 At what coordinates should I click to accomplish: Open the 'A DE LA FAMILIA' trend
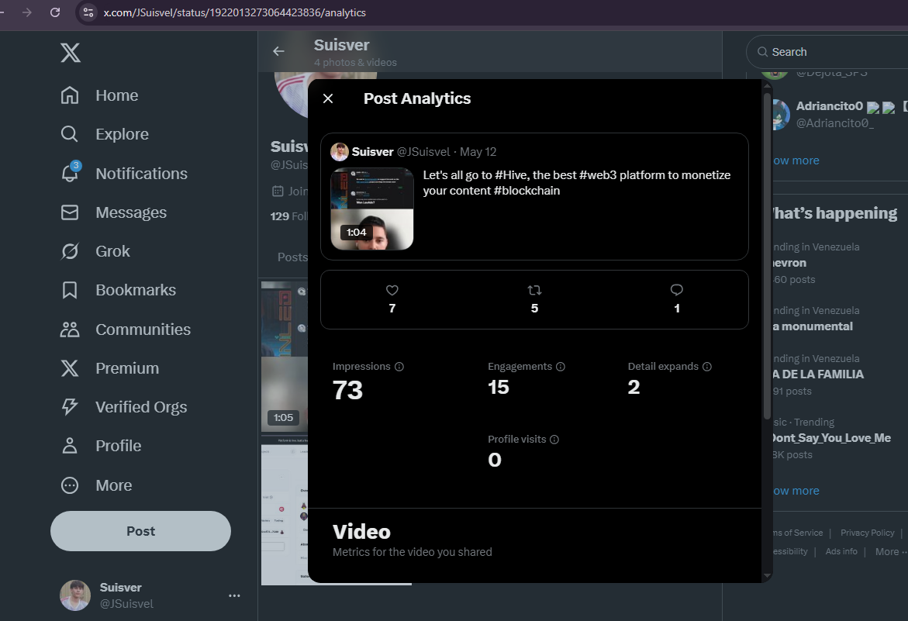[818, 374]
